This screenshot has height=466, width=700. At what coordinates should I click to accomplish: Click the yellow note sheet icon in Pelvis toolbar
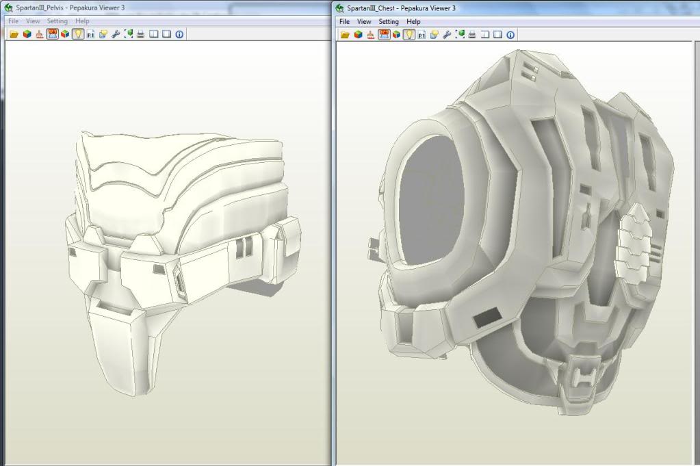(x=103, y=34)
